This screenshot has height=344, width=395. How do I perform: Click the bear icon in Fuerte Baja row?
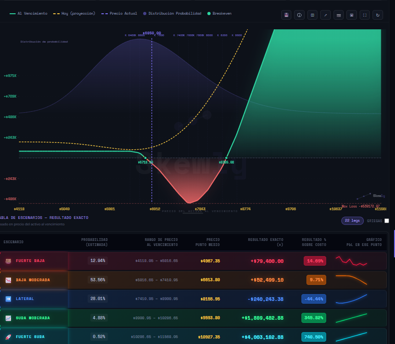[x=8, y=261]
